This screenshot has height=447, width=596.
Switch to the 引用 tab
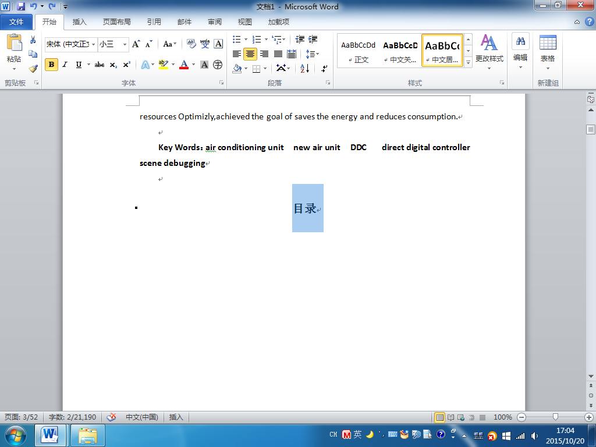(x=154, y=22)
